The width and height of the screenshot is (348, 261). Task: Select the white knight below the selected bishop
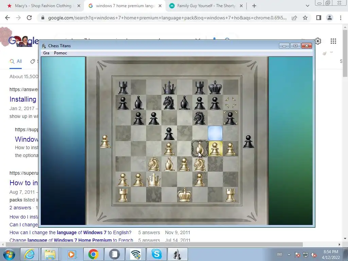[x=199, y=164]
